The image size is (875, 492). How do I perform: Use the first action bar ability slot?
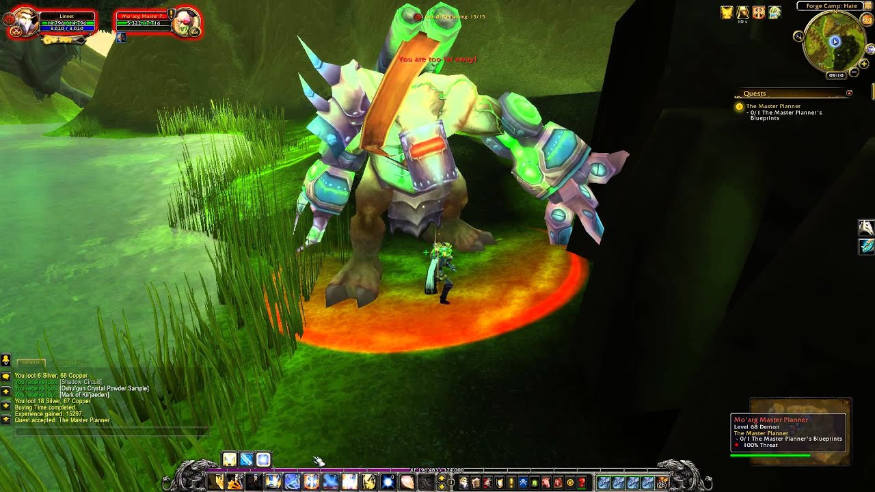(x=216, y=482)
